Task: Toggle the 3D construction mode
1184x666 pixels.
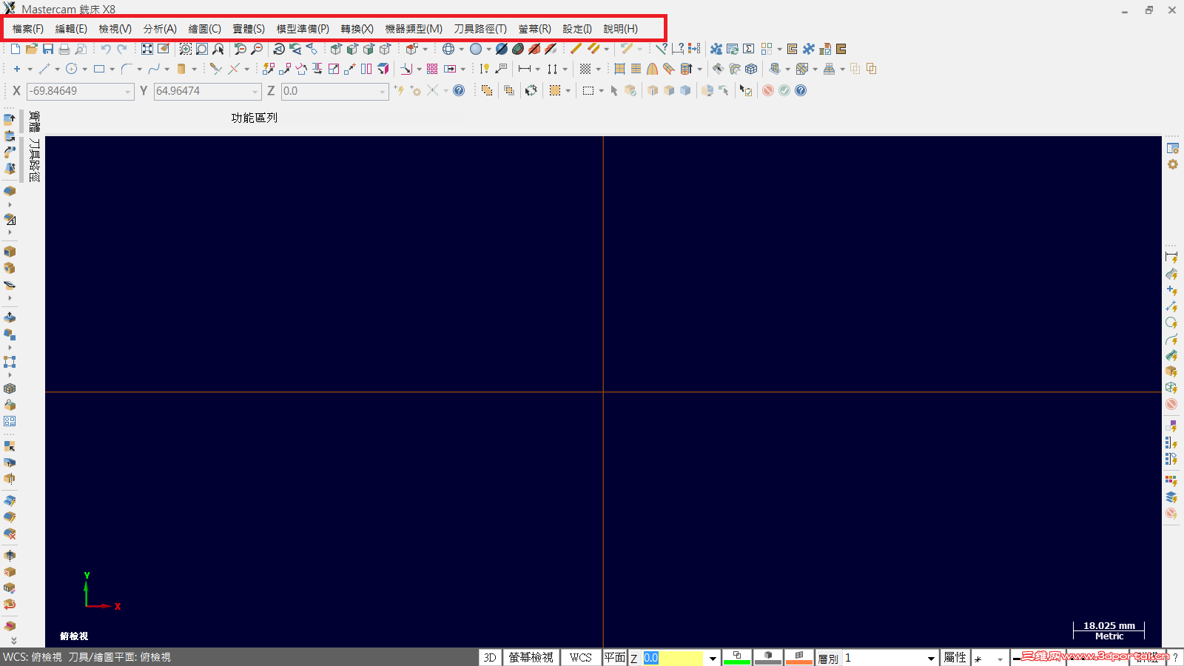Action: click(x=490, y=657)
